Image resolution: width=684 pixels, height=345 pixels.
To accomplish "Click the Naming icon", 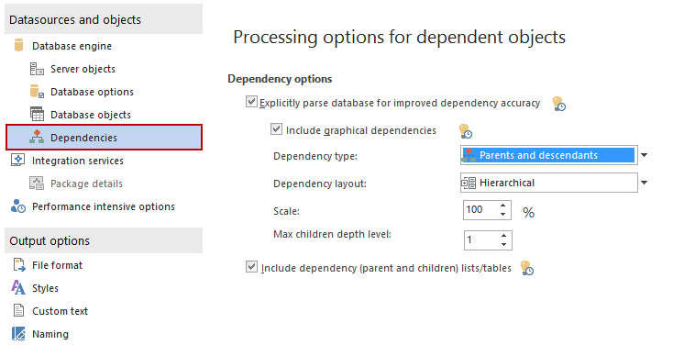I will [18, 334].
